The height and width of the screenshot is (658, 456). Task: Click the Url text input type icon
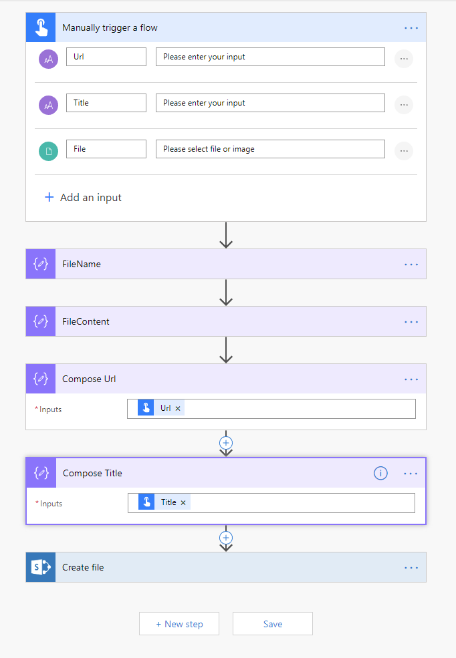[x=48, y=59]
